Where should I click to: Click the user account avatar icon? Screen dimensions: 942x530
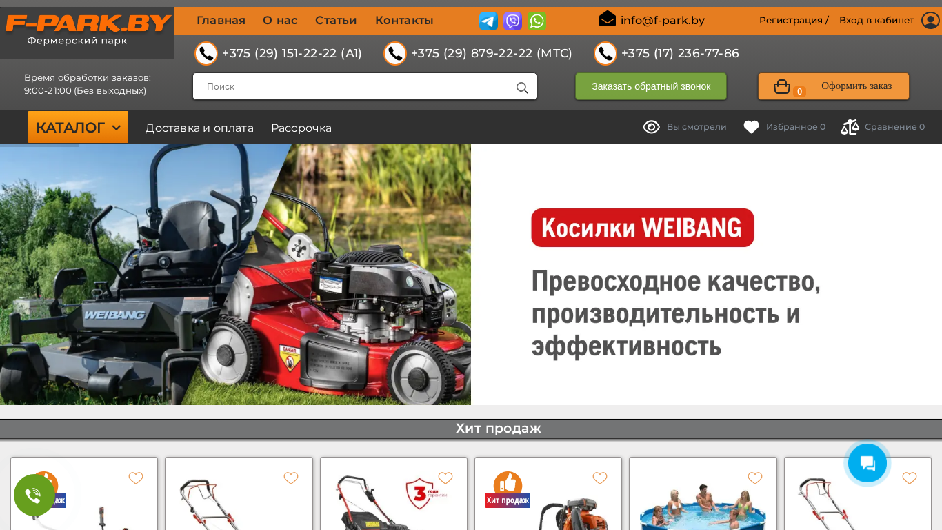click(x=930, y=20)
